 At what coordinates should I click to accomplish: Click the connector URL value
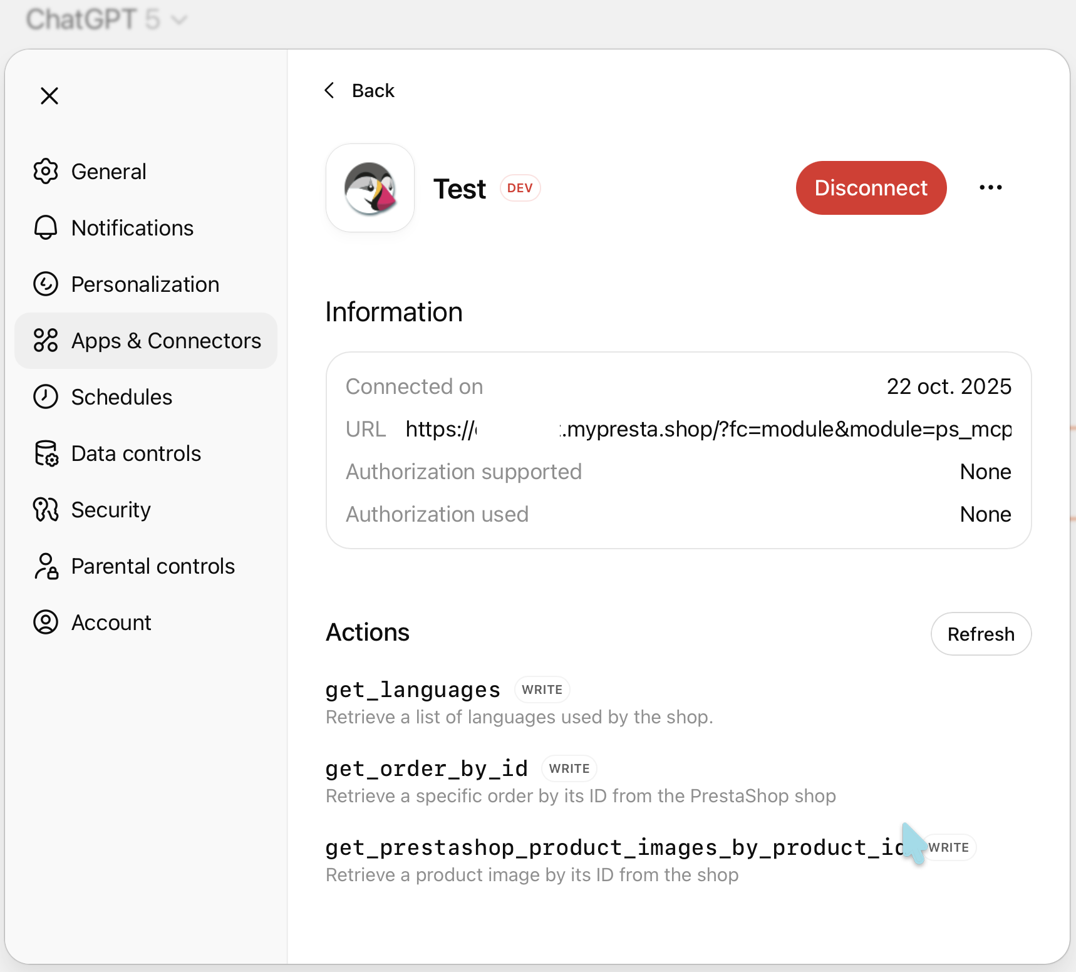pos(708,430)
